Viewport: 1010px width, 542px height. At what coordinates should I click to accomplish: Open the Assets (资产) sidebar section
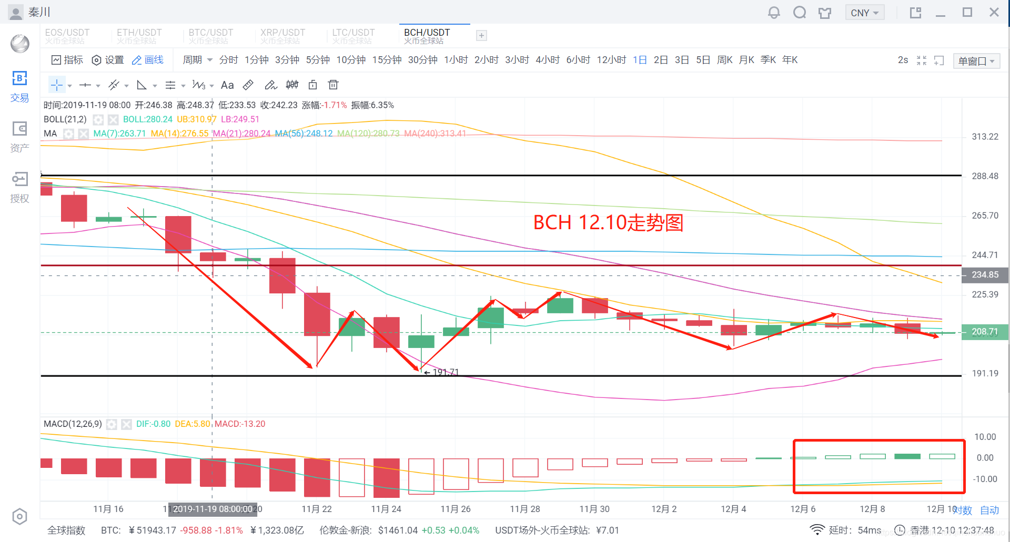tap(19, 137)
